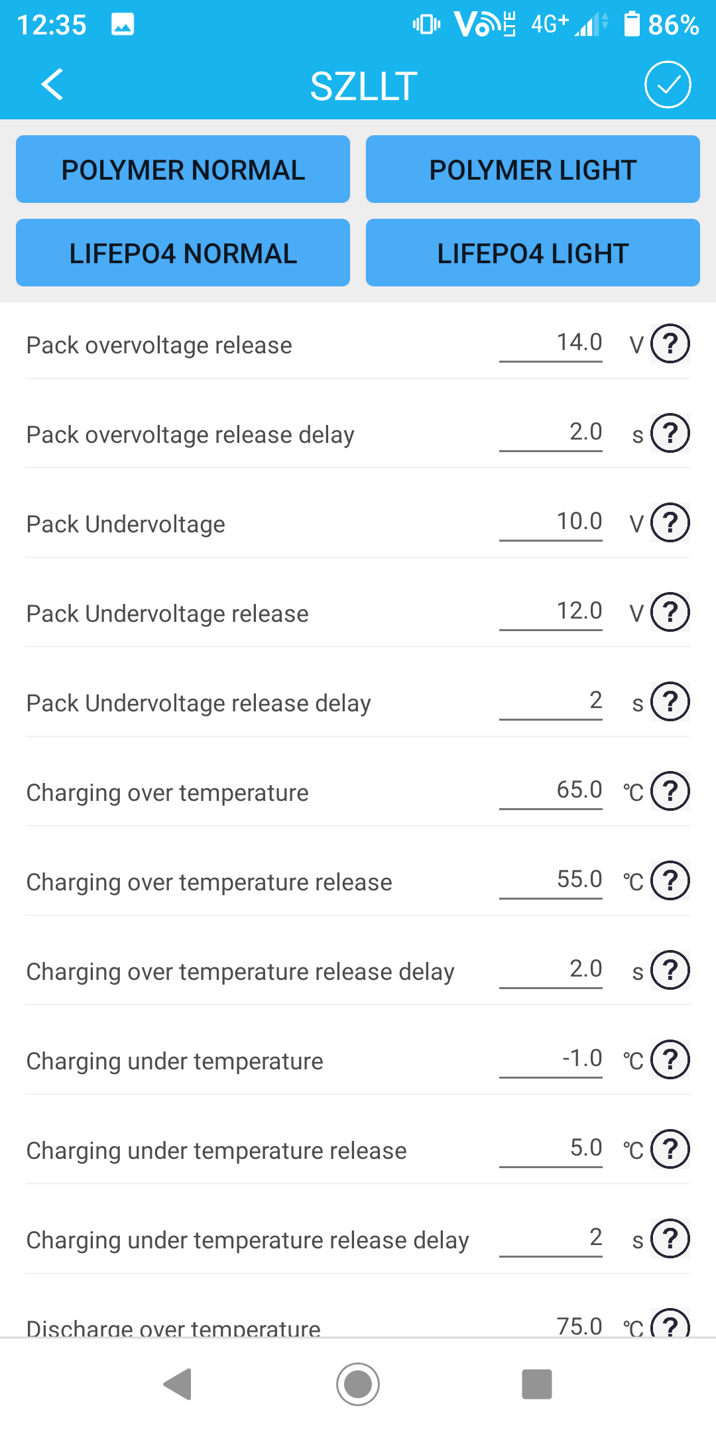Screen dimensions: 716x1432
Task: Show help for Charging under temperature release
Action: coord(670,1149)
